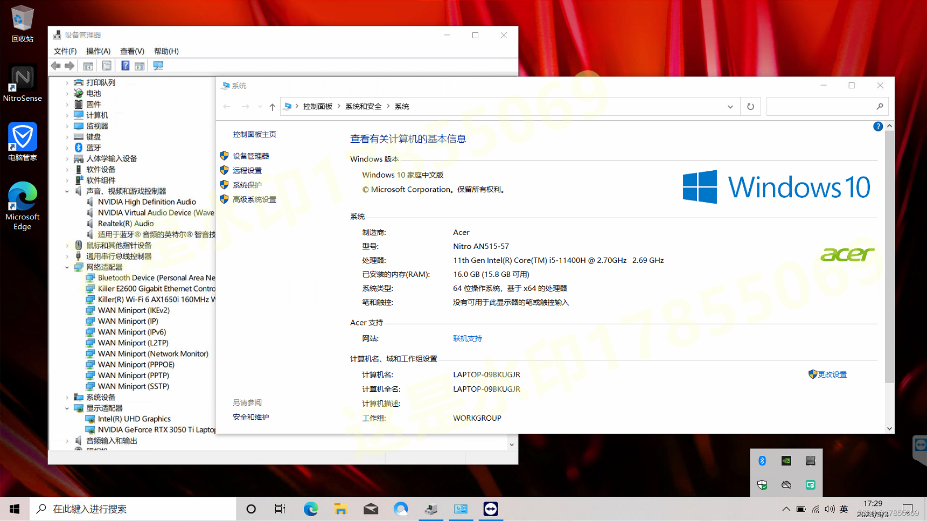Expand 打印队列 tree node
927x521 pixels.
67,83
